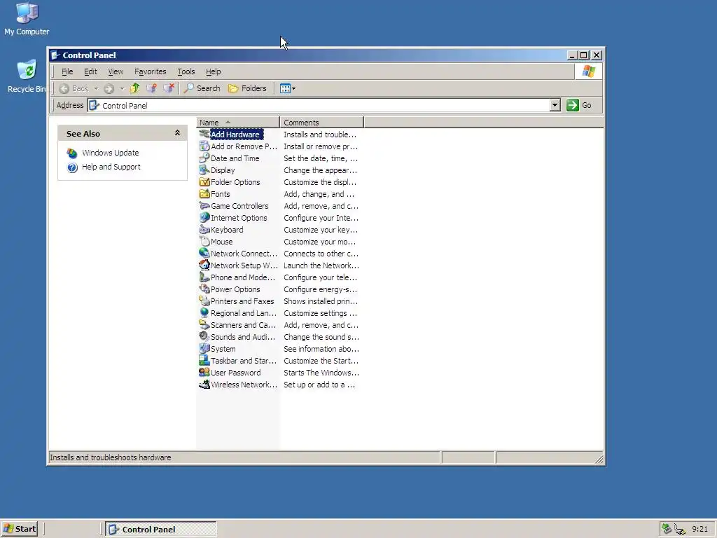The height and width of the screenshot is (538, 717).
Task: Open the File menu
Action: pos(67,71)
